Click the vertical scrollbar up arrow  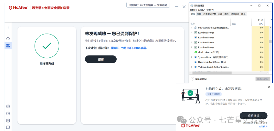[270, 27]
